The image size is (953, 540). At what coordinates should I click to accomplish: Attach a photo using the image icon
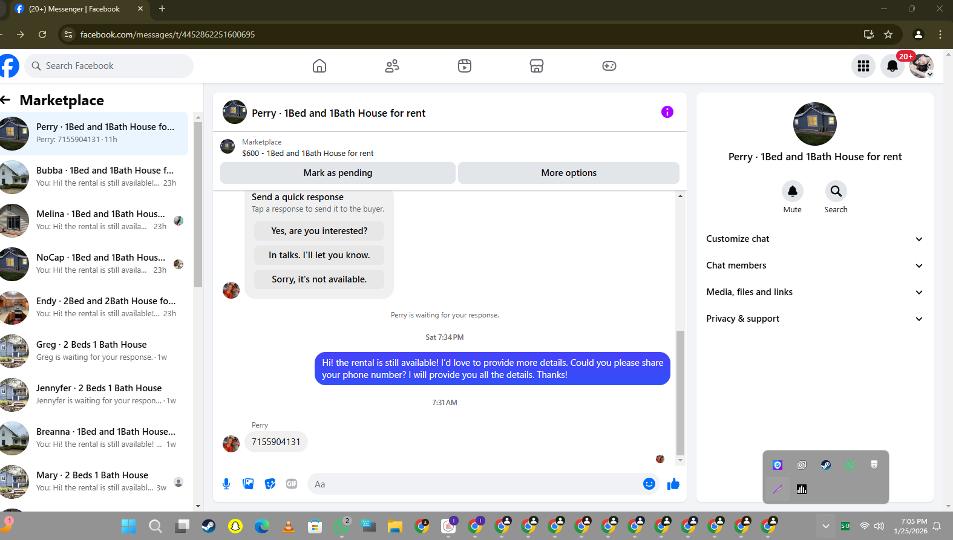coord(248,484)
